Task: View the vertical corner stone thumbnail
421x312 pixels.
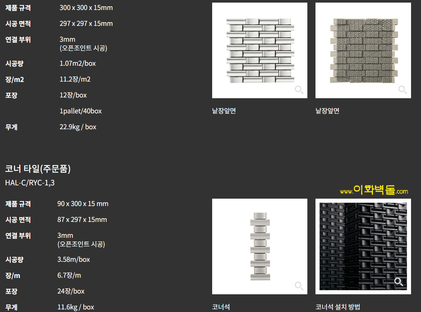Action: [x=260, y=246]
